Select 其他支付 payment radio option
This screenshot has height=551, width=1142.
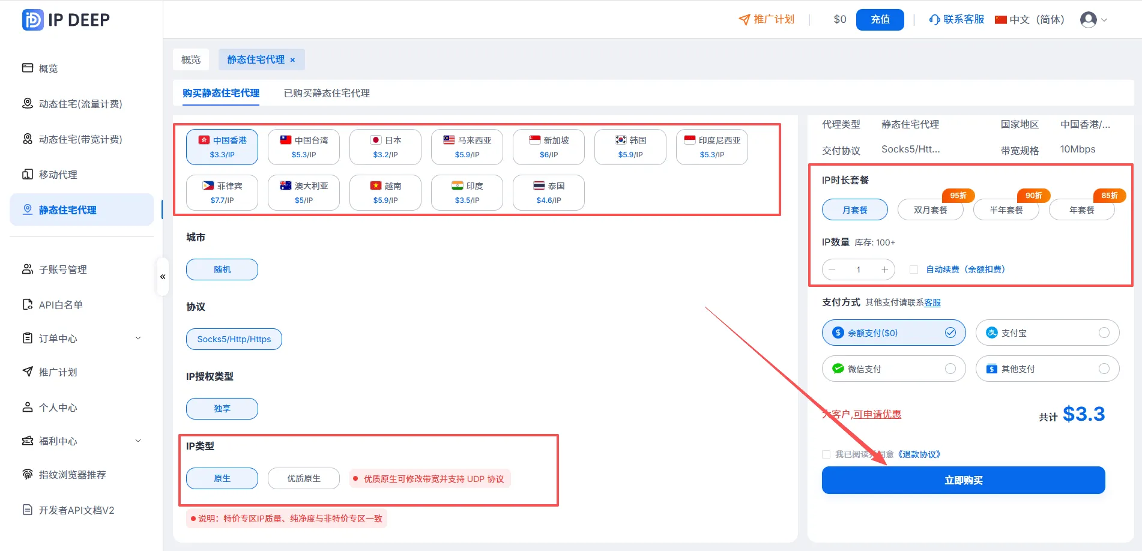coord(1104,369)
